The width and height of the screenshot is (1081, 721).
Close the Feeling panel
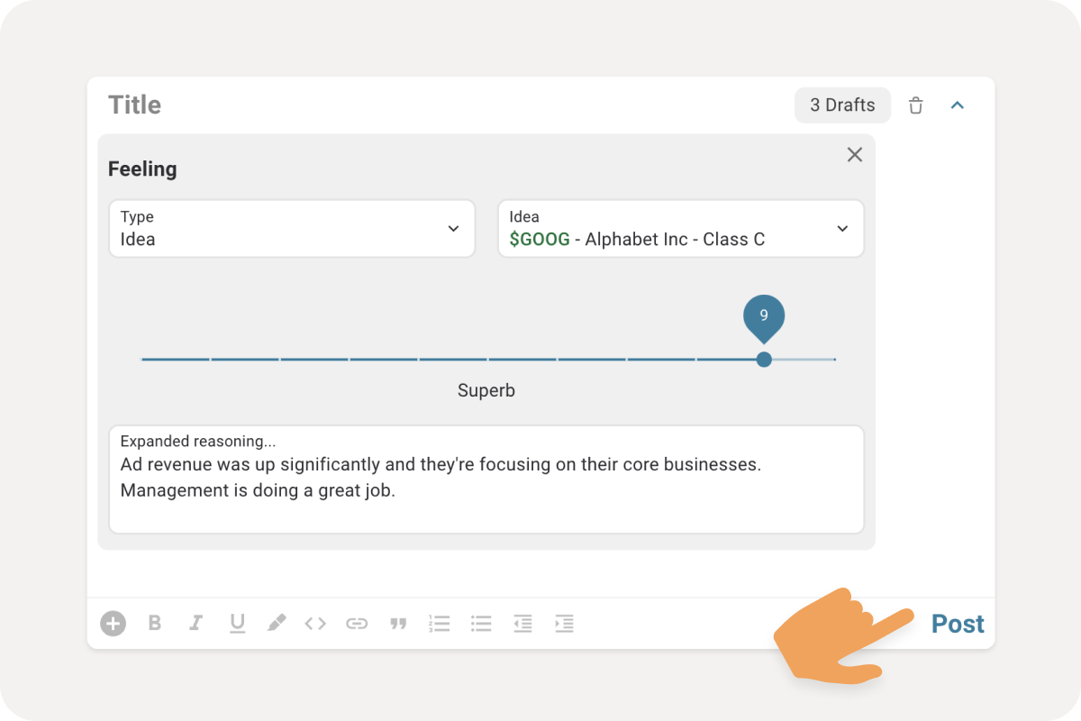coord(855,155)
